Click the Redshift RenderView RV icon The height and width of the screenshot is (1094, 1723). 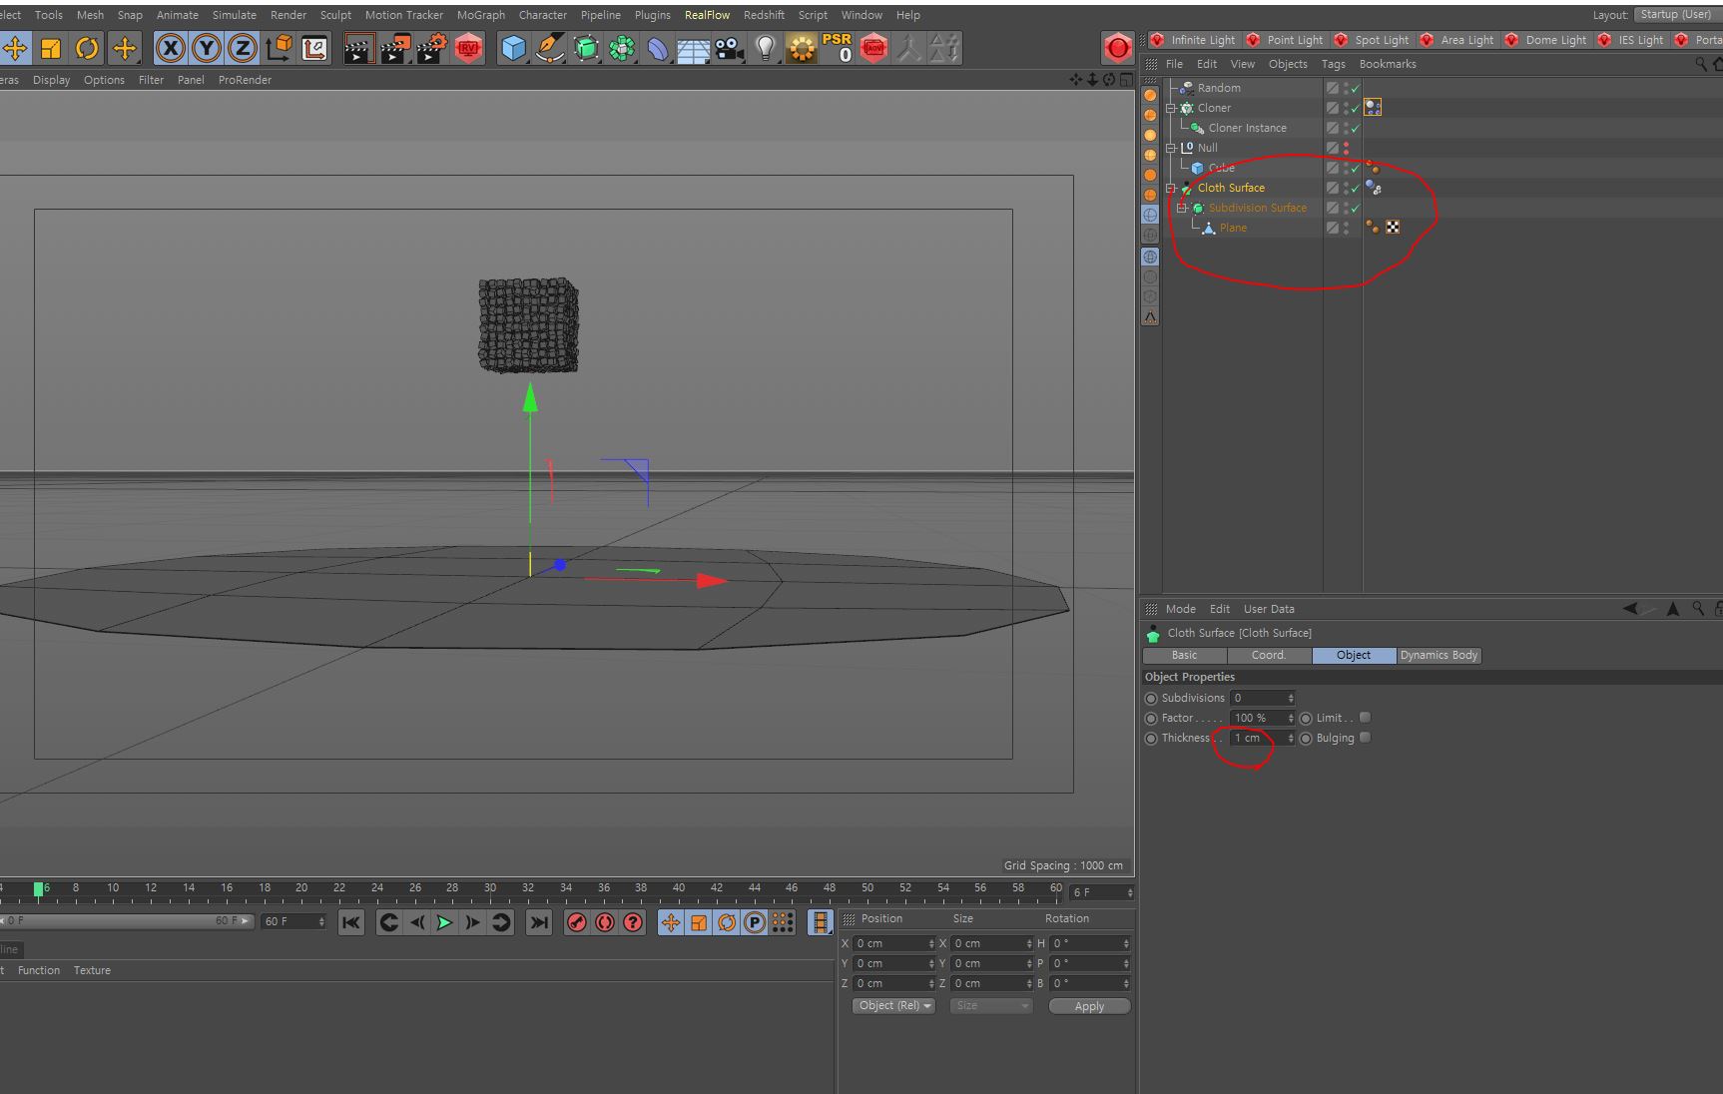coord(468,48)
